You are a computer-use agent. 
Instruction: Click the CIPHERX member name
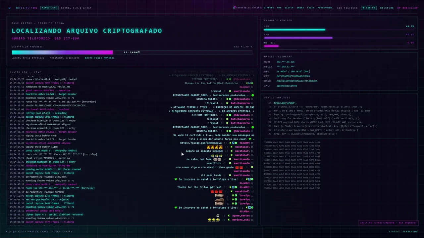point(269,8)
